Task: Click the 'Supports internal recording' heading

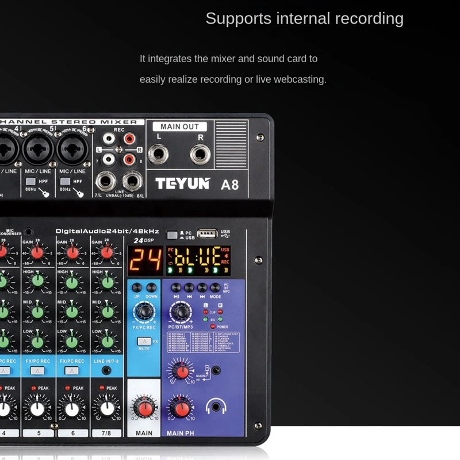Action: click(305, 19)
